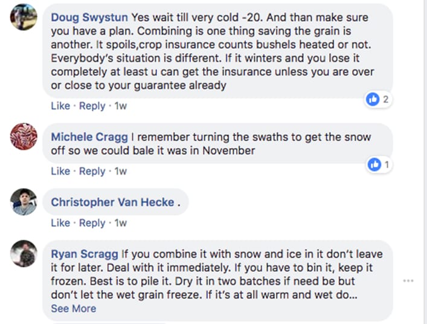This screenshot has height=324, width=427.
Task: Reply to Michele Cragg's comment
Action: click(92, 171)
